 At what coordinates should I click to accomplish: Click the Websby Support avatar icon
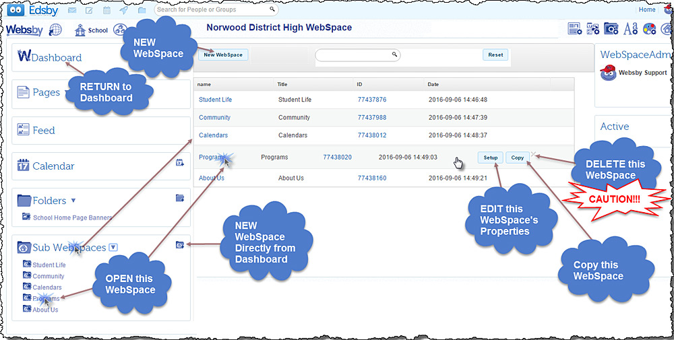(x=608, y=73)
